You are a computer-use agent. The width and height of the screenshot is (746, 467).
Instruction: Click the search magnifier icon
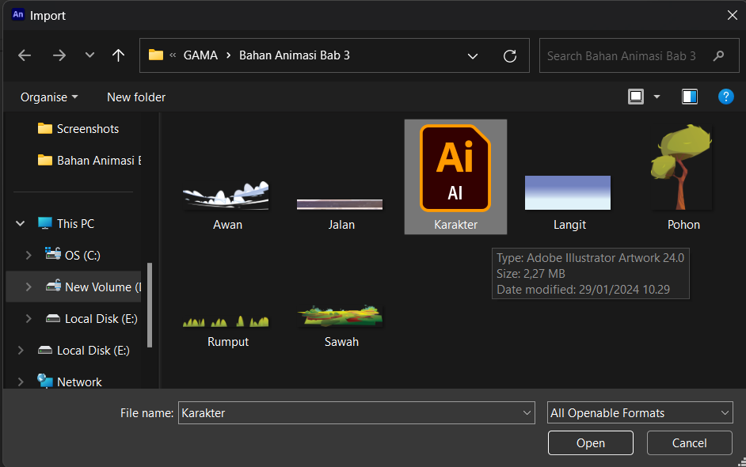[718, 56]
